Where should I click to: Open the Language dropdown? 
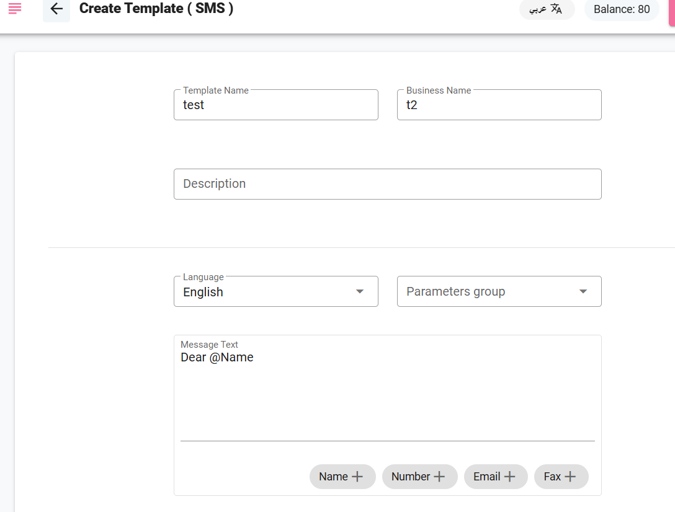coord(276,292)
